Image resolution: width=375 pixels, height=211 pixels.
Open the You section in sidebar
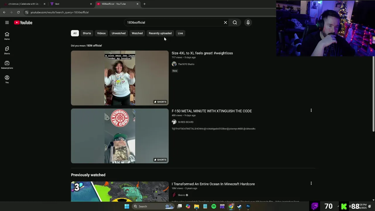click(7, 79)
